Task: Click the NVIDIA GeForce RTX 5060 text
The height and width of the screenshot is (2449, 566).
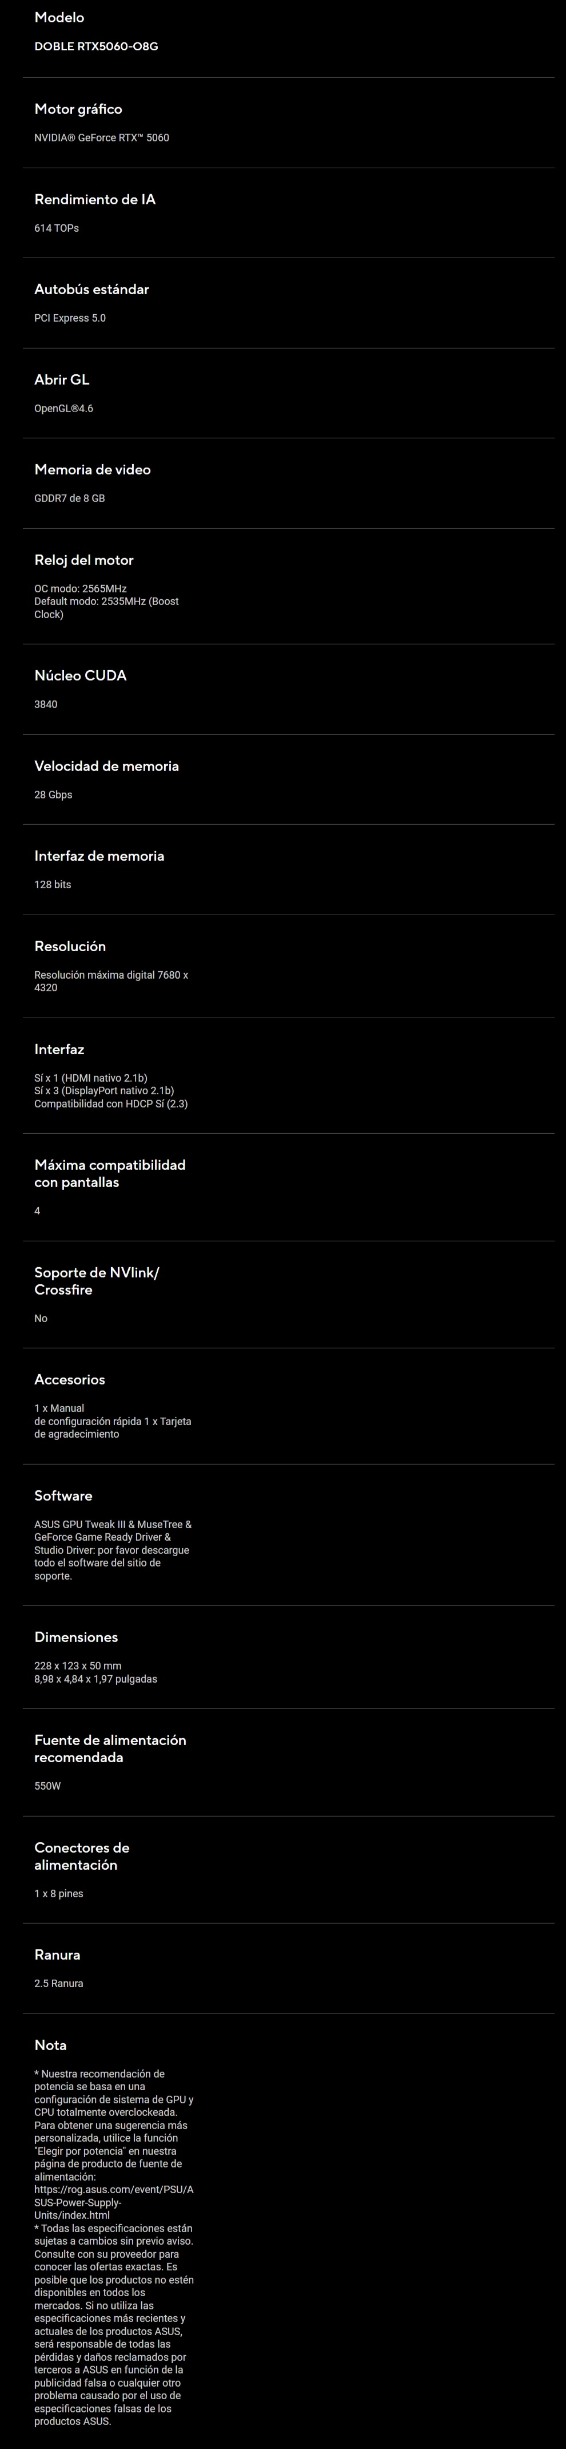Action: click(102, 138)
